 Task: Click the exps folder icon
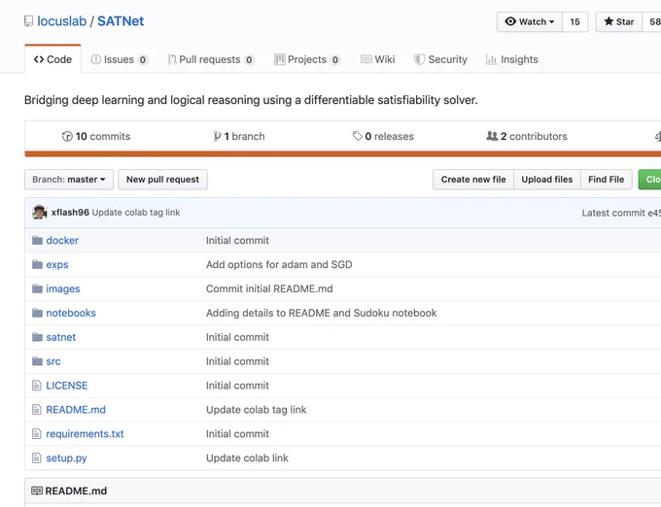click(x=37, y=264)
